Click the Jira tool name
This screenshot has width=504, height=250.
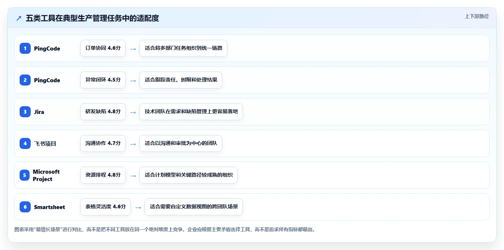pyautogui.click(x=39, y=112)
